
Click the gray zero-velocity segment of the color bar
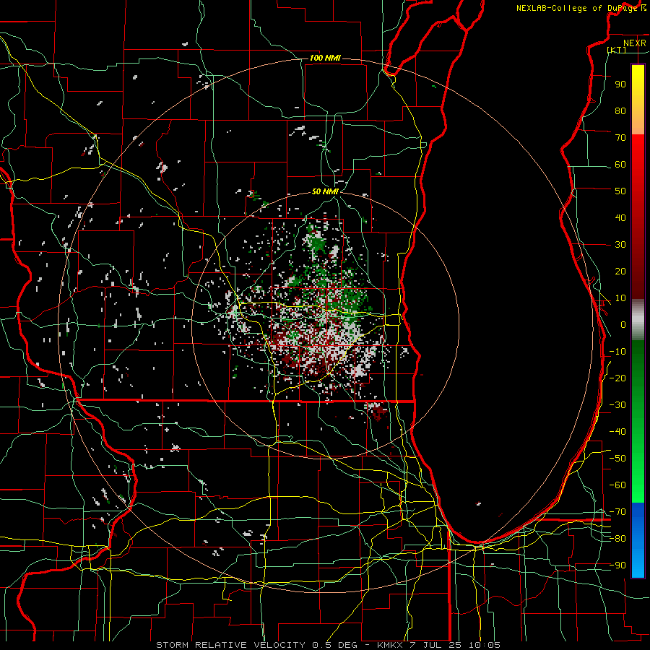click(x=638, y=320)
